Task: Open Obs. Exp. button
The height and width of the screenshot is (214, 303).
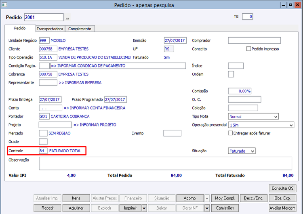Action: [282, 198]
